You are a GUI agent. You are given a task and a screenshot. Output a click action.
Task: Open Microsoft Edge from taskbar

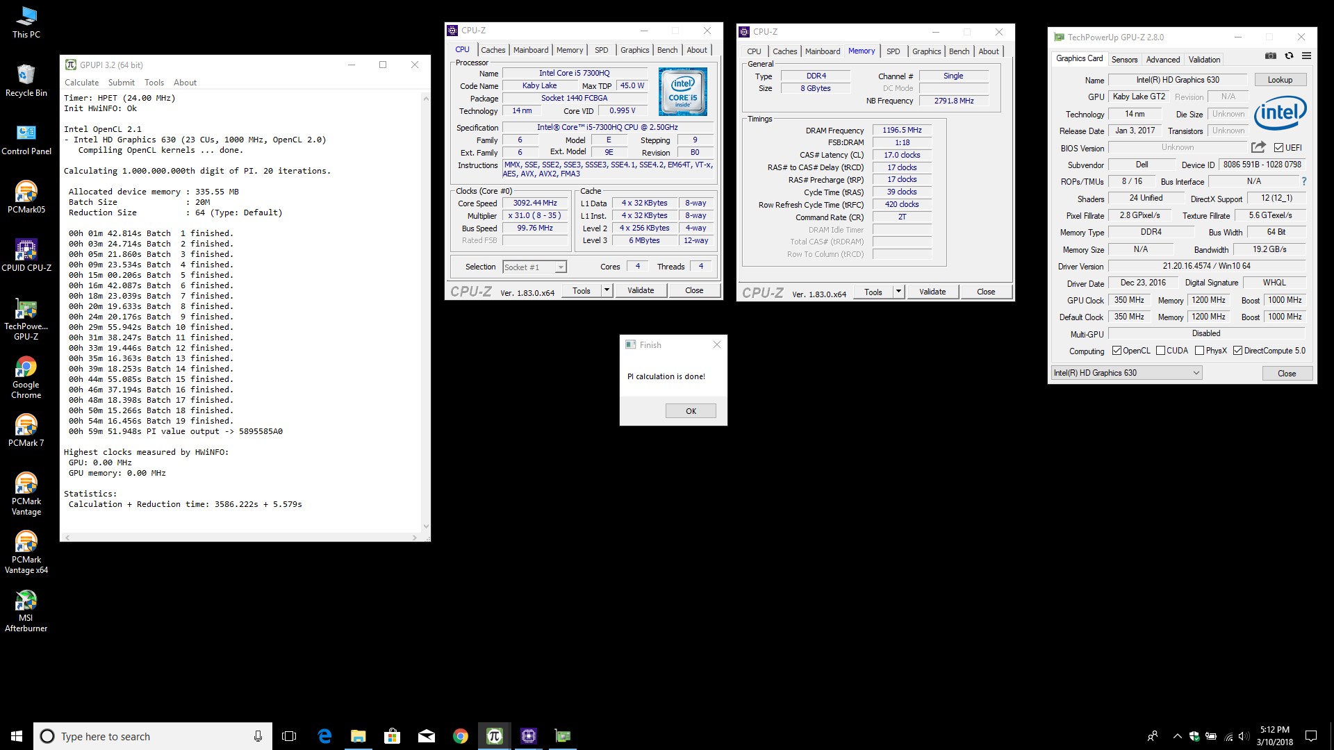324,736
